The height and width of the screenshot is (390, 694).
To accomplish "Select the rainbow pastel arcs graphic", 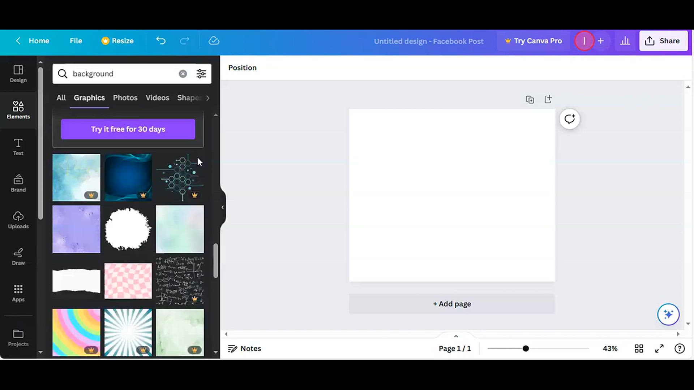I will click(76, 332).
